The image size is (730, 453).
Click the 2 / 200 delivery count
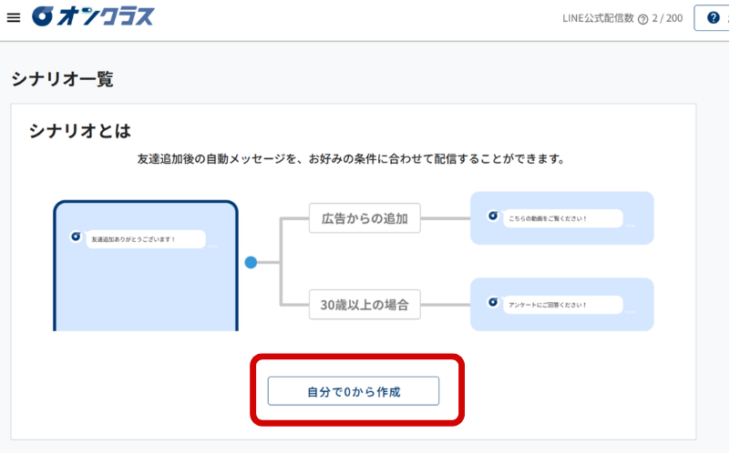(x=667, y=19)
